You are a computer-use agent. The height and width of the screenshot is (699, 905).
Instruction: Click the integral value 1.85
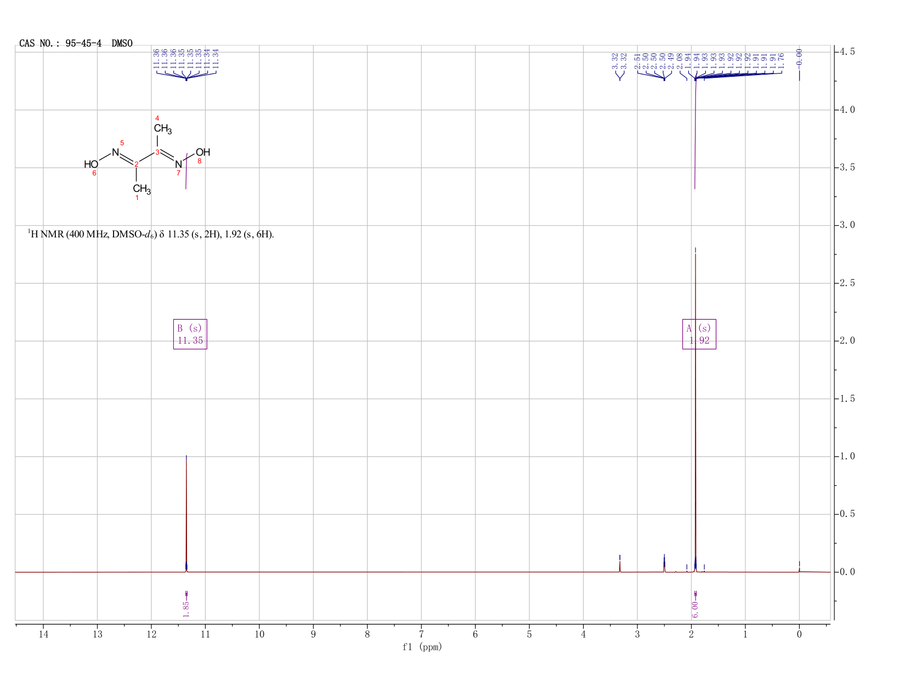point(186,608)
